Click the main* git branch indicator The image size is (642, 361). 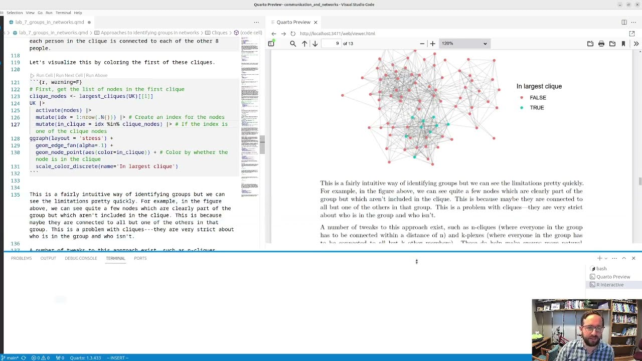[x=10, y=358]
